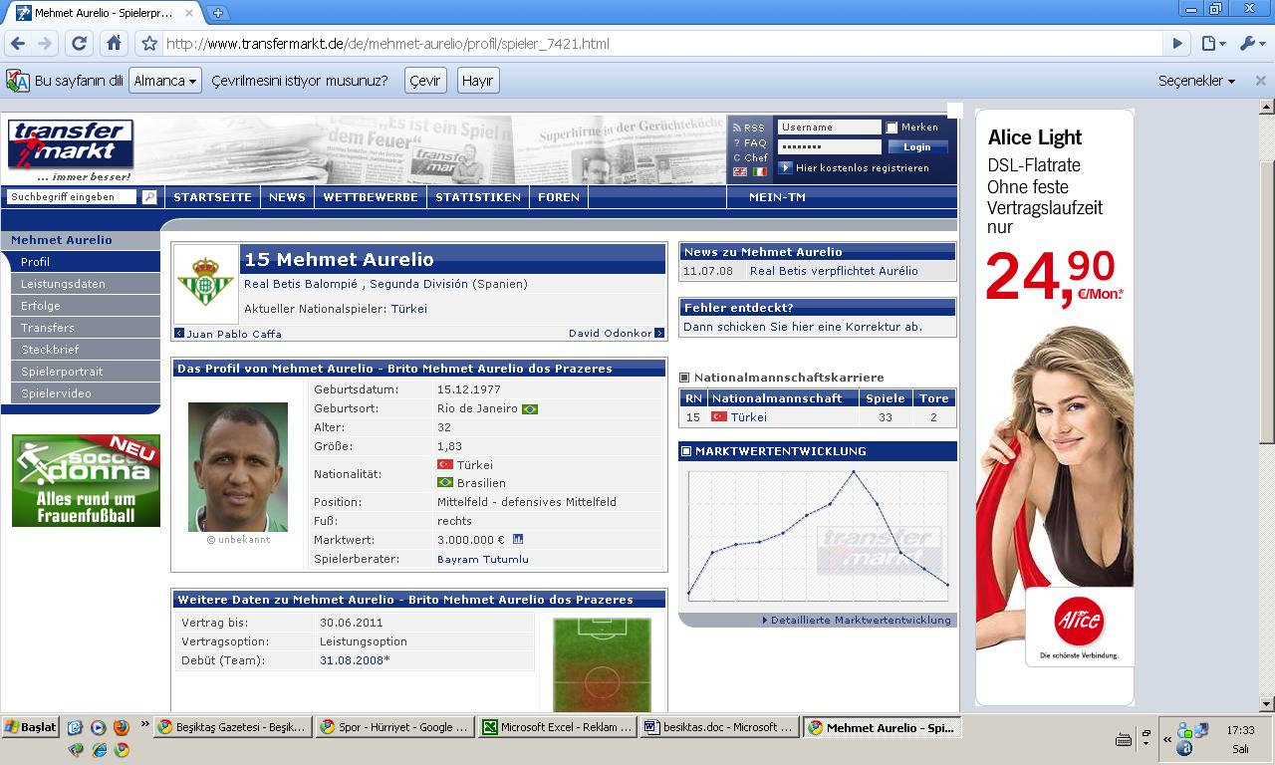Click Dann schicken Sie hier eine Korrektur ab
Image resolution: width=1275 pixels, height=765 pixels.
(803, 327)
